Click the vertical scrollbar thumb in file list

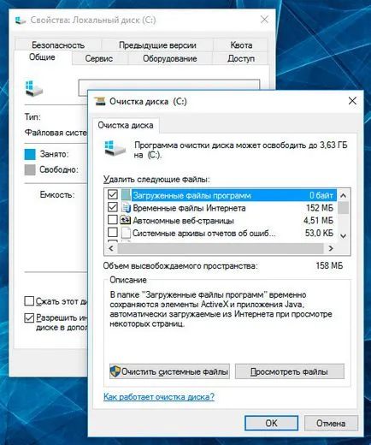[x=344, y=208]
